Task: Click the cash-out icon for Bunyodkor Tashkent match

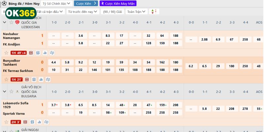Action: pos(48,80)
